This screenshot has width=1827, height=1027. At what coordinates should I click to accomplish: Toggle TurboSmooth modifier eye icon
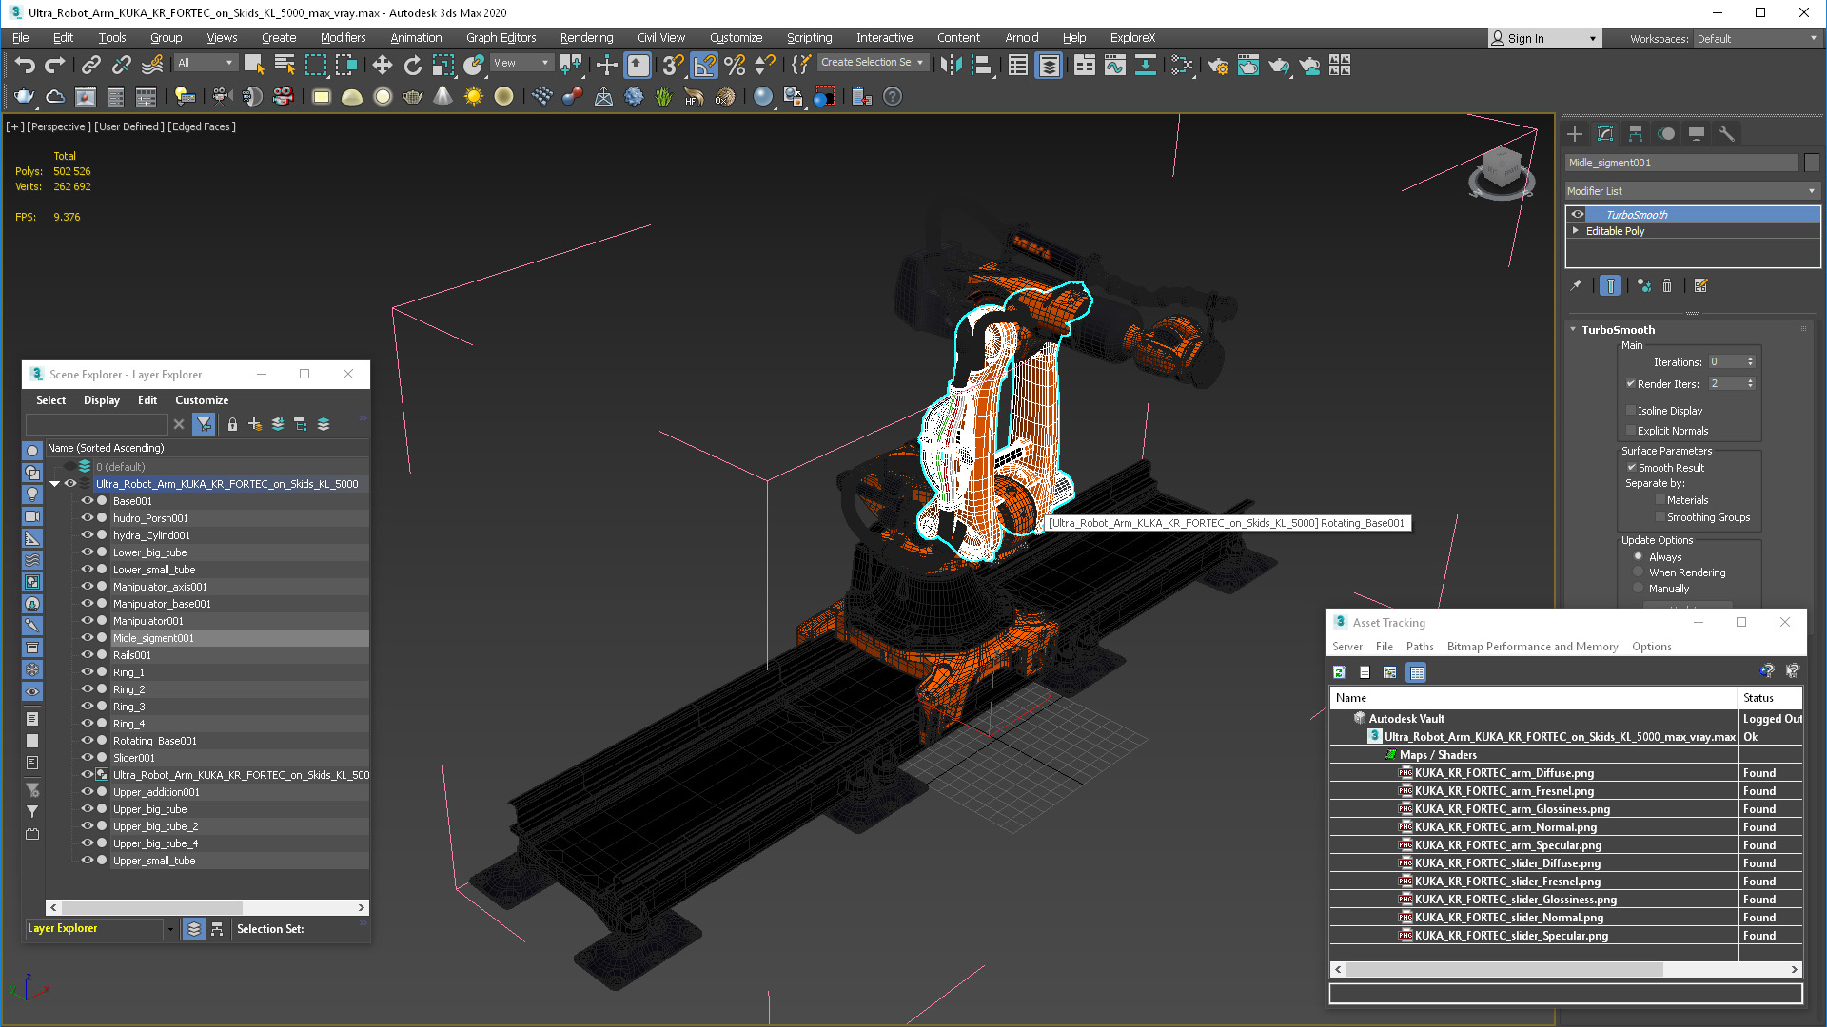1578,215
